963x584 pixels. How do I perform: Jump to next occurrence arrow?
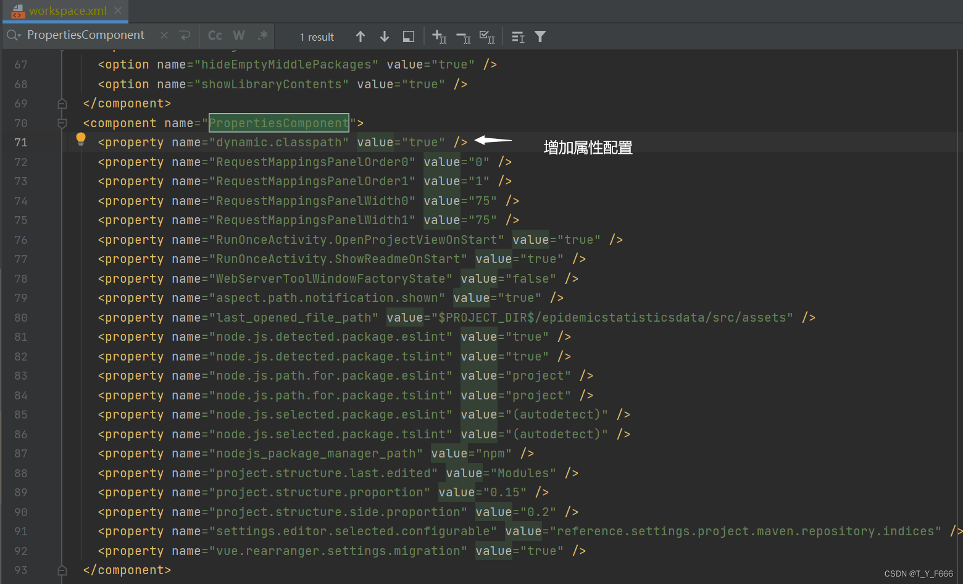pos(384,36)
